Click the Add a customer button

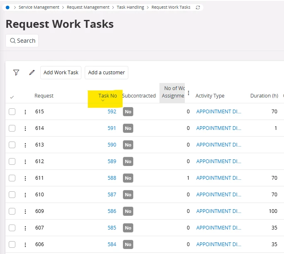point(106,73)
